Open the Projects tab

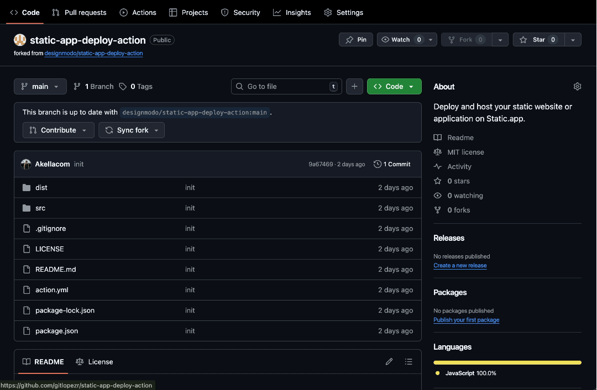click(x=188, y=13)
